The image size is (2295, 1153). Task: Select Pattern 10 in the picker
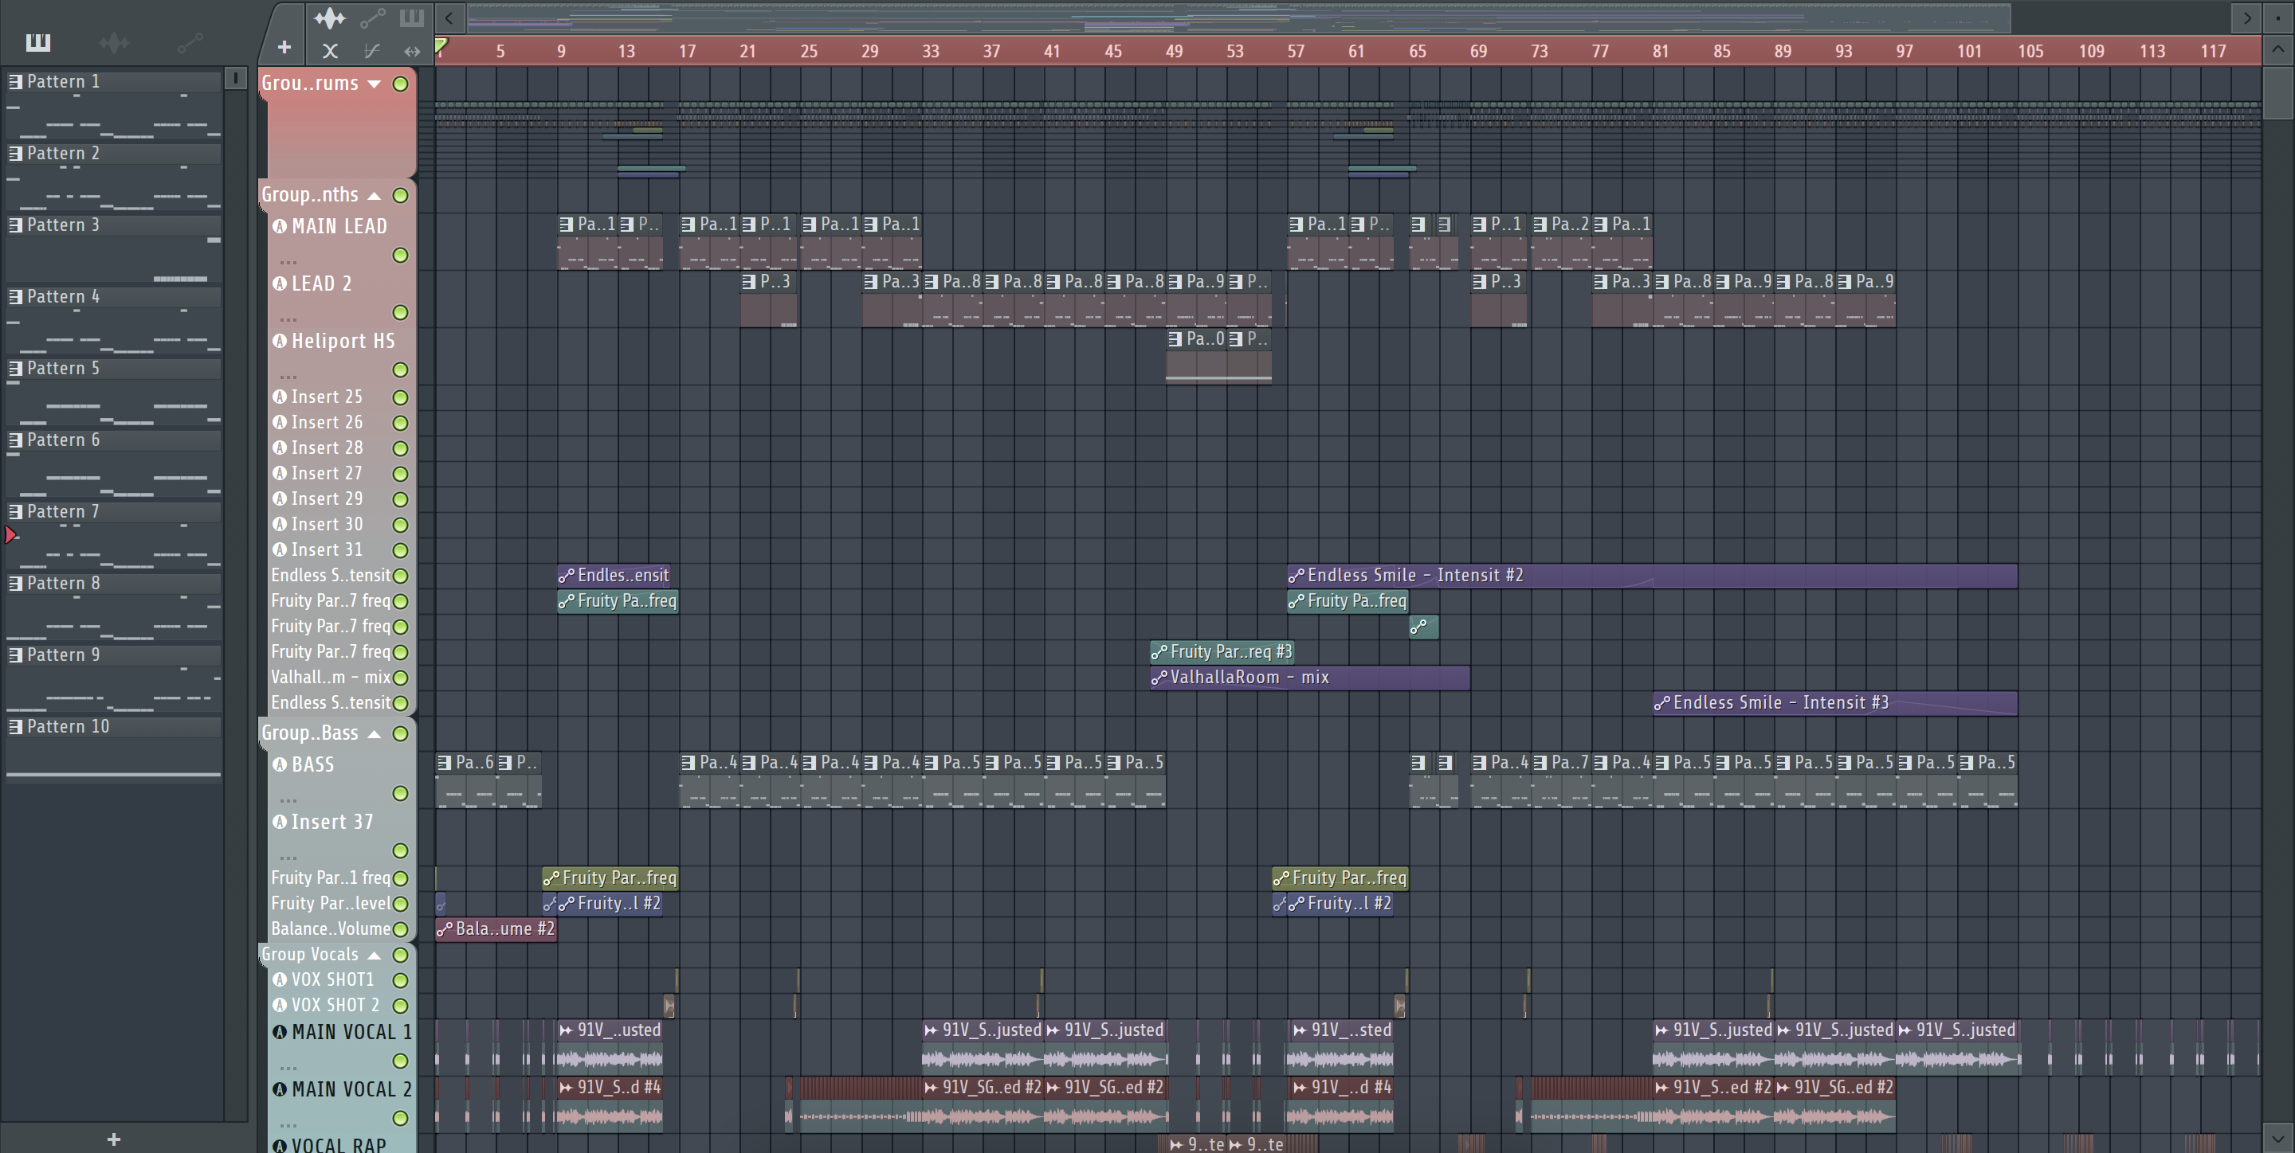pos(68,726)
